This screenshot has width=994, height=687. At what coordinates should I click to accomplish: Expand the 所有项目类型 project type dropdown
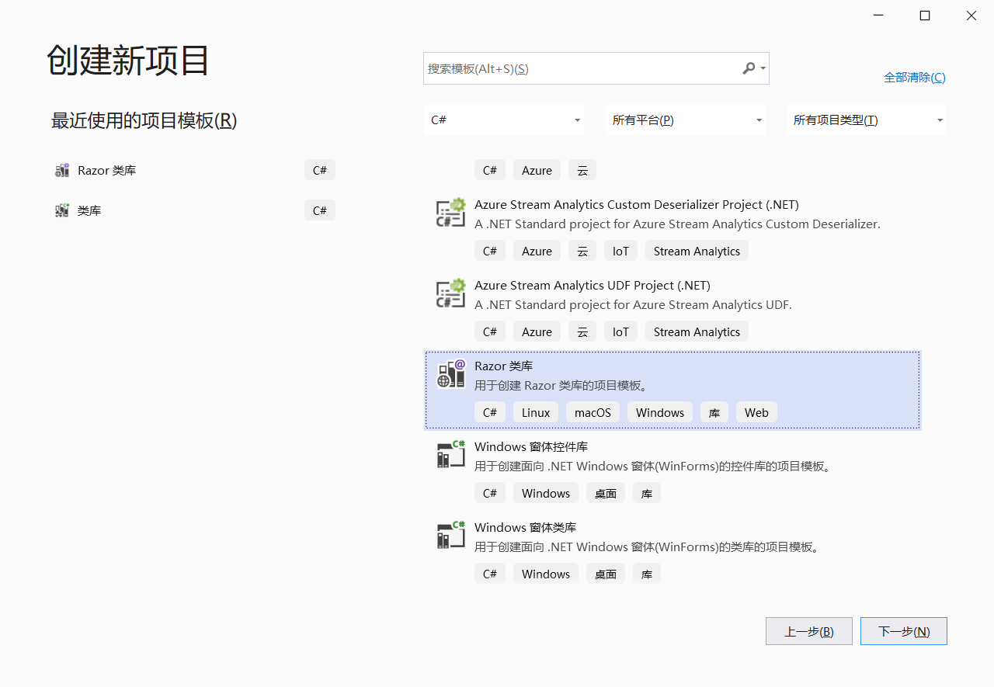866,120
